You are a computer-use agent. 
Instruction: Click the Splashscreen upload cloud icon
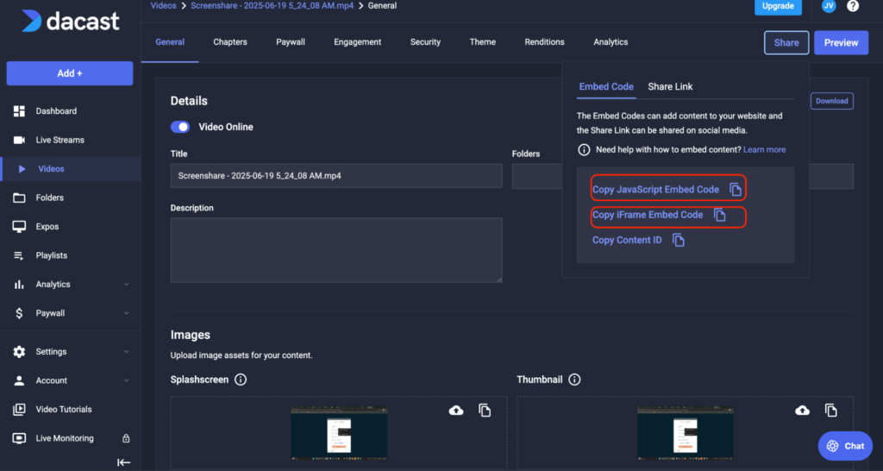click(456, 411)
